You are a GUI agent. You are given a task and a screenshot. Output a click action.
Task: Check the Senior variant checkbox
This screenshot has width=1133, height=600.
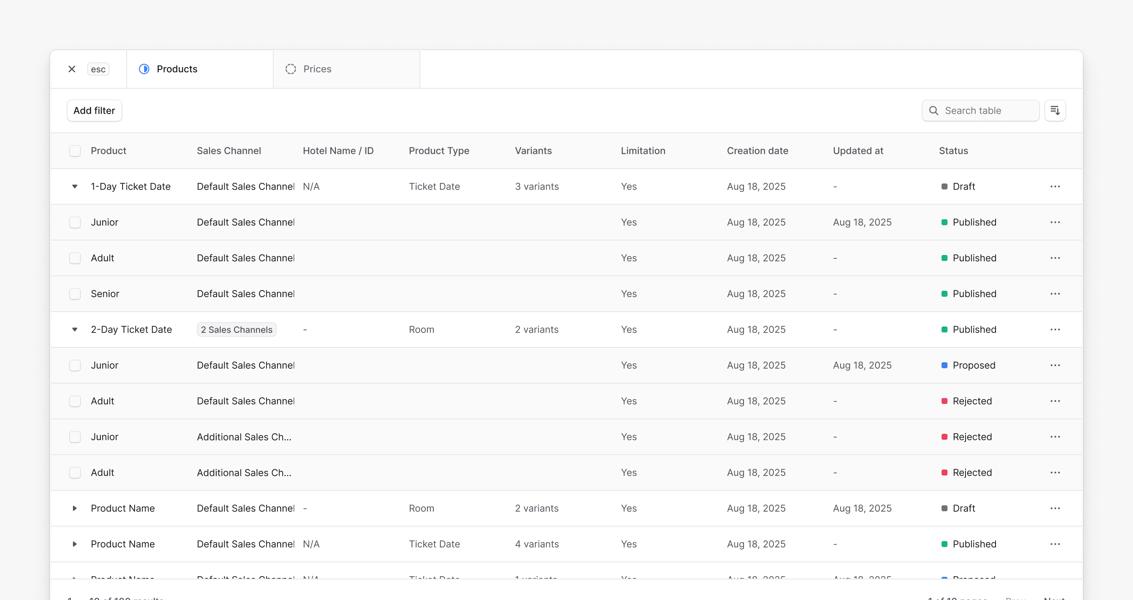75,294
